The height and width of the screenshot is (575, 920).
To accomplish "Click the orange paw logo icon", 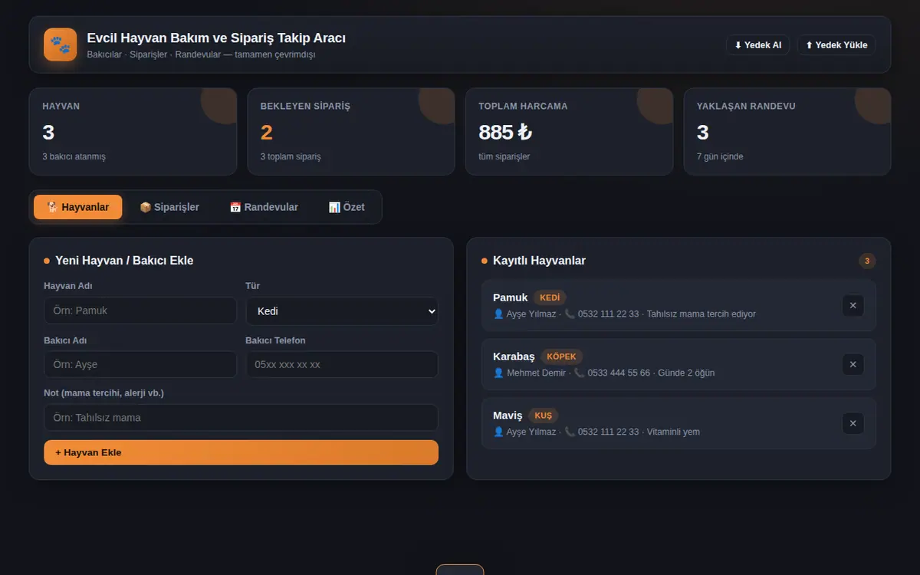I will (61, 44).
